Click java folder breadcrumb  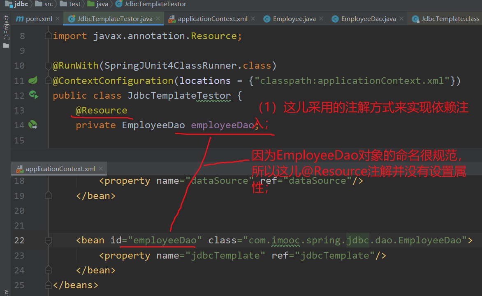click(x=98, y=4)
